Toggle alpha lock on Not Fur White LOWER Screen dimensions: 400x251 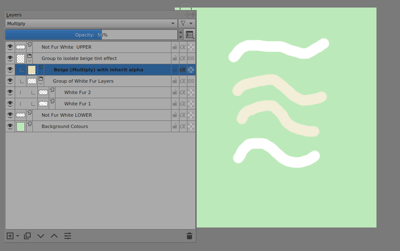191,115
